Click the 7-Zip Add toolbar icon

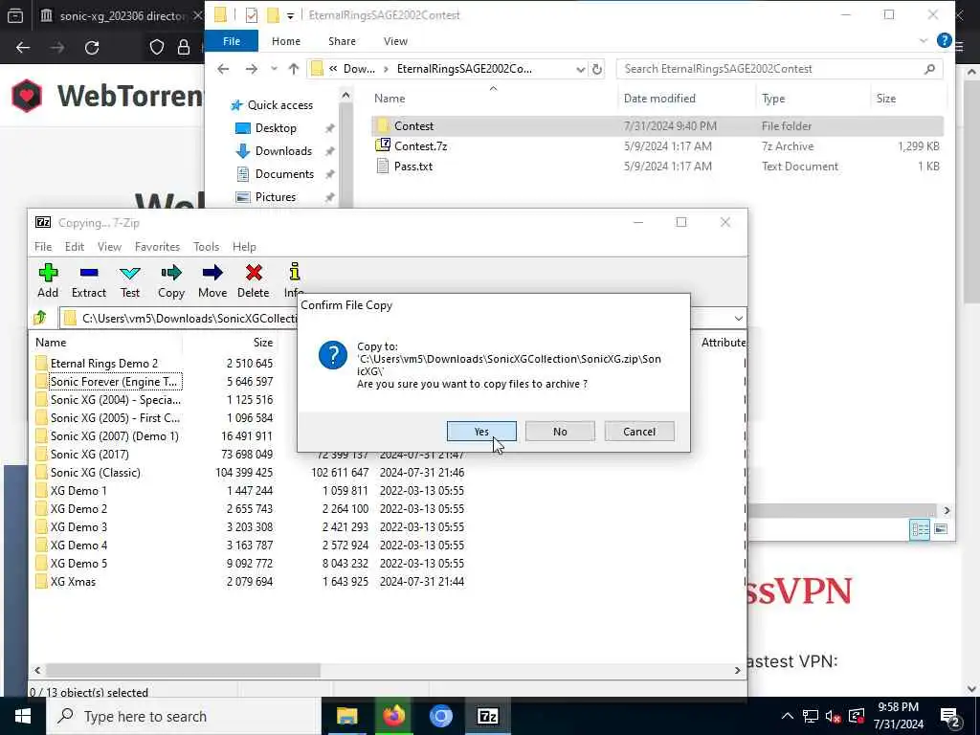point(48,280)
